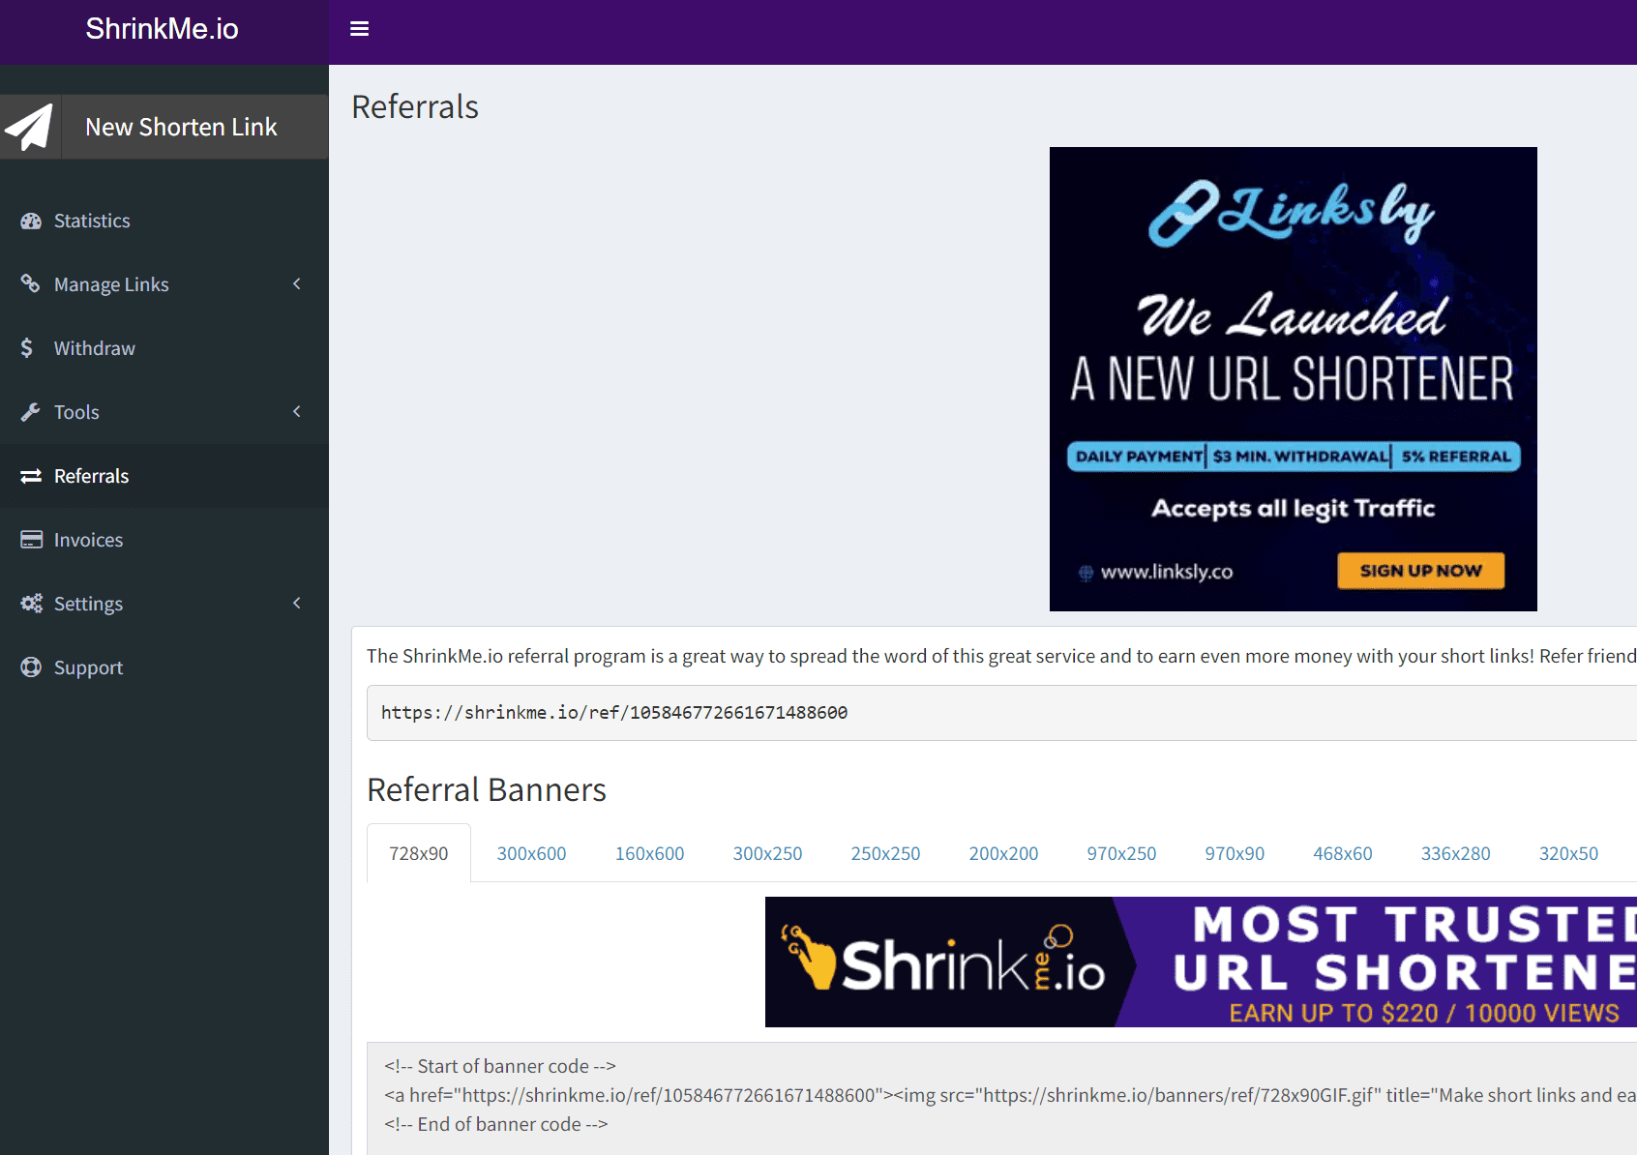Select the Referrals arrows icon
This screenshot has width=1637, height=1155.
(x=30, y=475)
